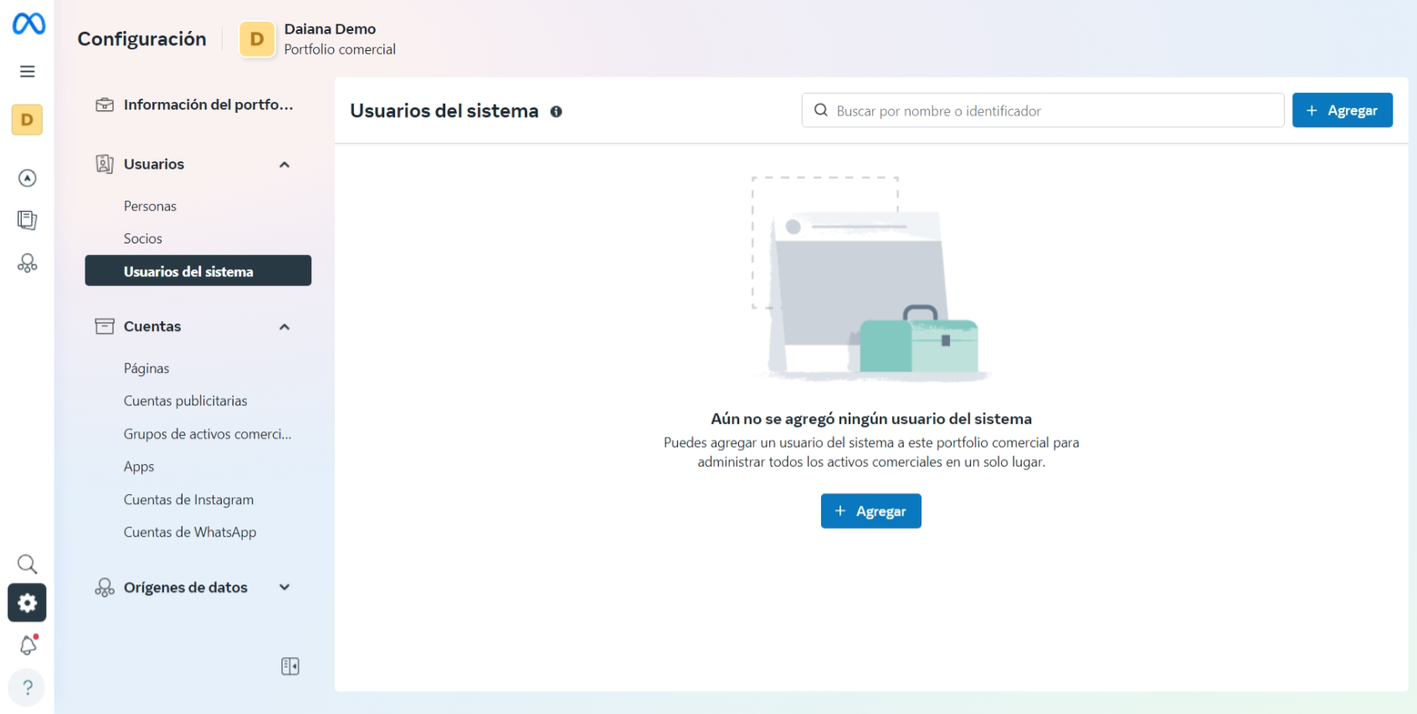1417x714 pixels.
Task: Open Cuentas de WhatsApp
Action: tap(190, 533)
